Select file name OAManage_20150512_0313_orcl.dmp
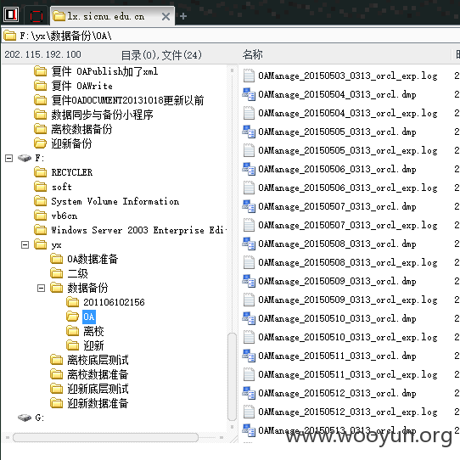460x460 pixels. tap(337, 393)
